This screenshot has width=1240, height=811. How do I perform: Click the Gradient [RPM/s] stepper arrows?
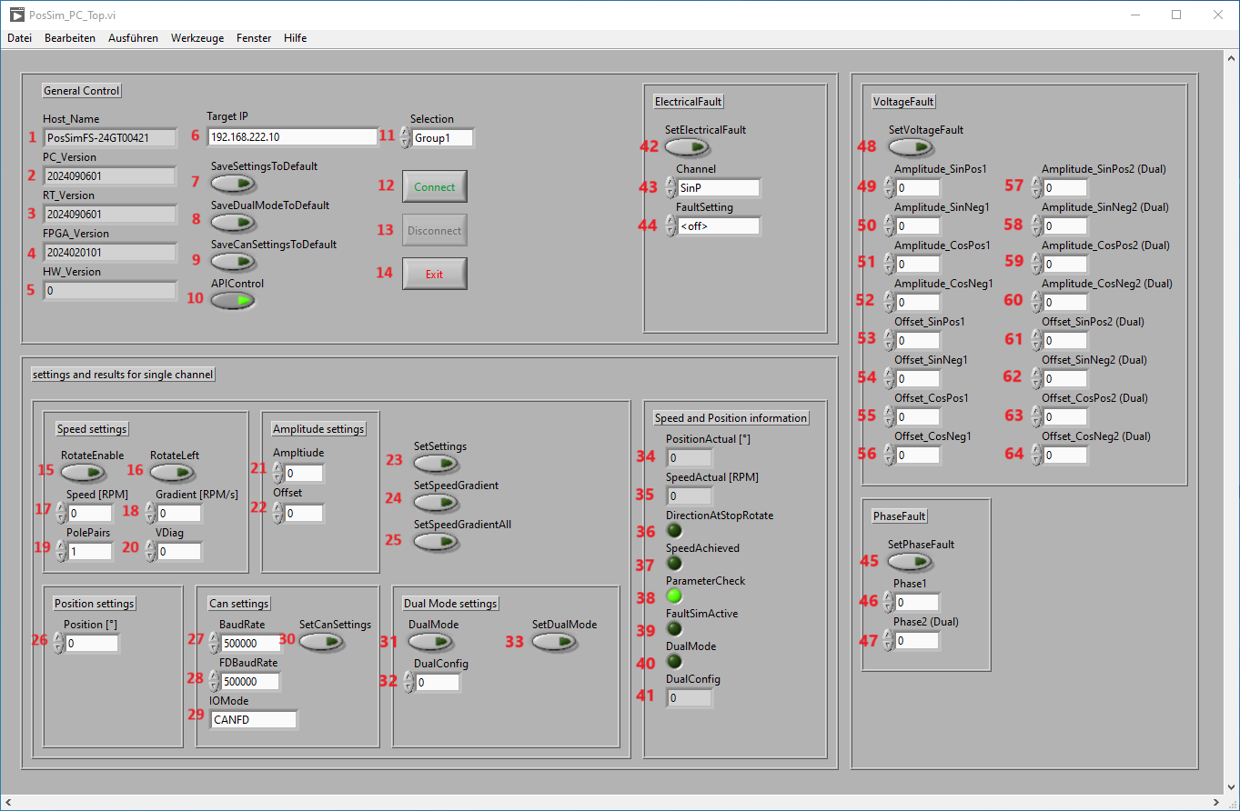click(x=150, y=514)
